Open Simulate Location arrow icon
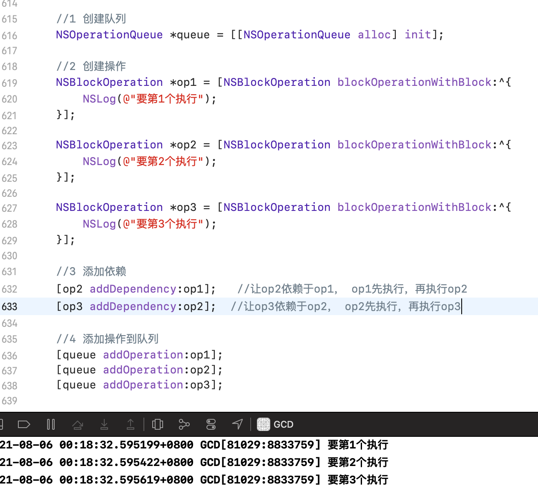The height and width of the screenshot is (491, 538). [x=237, y=424]
